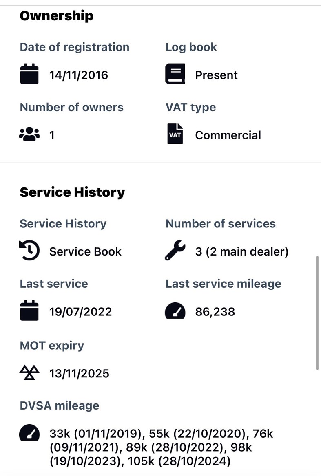Click the log book icon
This screenshot has width=321, height=476.
pos(175,74)
